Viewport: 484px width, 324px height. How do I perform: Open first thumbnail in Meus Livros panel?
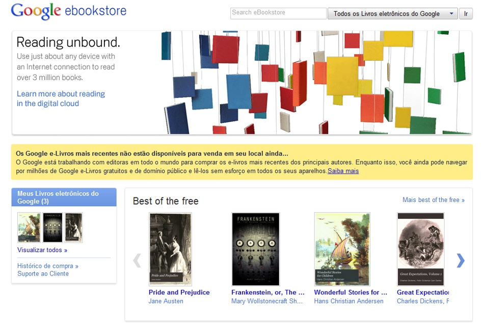point(29,228)
